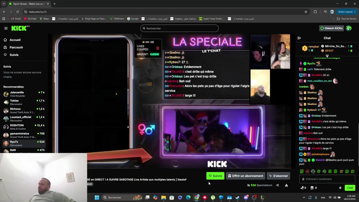Open Tobias recommended channel
Viewport: 359px width, 202px height.
point(24,102)
